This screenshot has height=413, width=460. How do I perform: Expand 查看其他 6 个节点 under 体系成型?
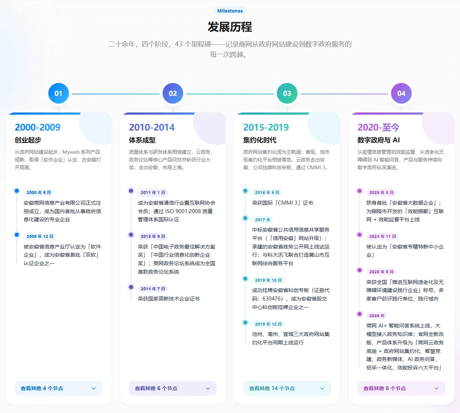pyautogui.click(x=173, y=388)
